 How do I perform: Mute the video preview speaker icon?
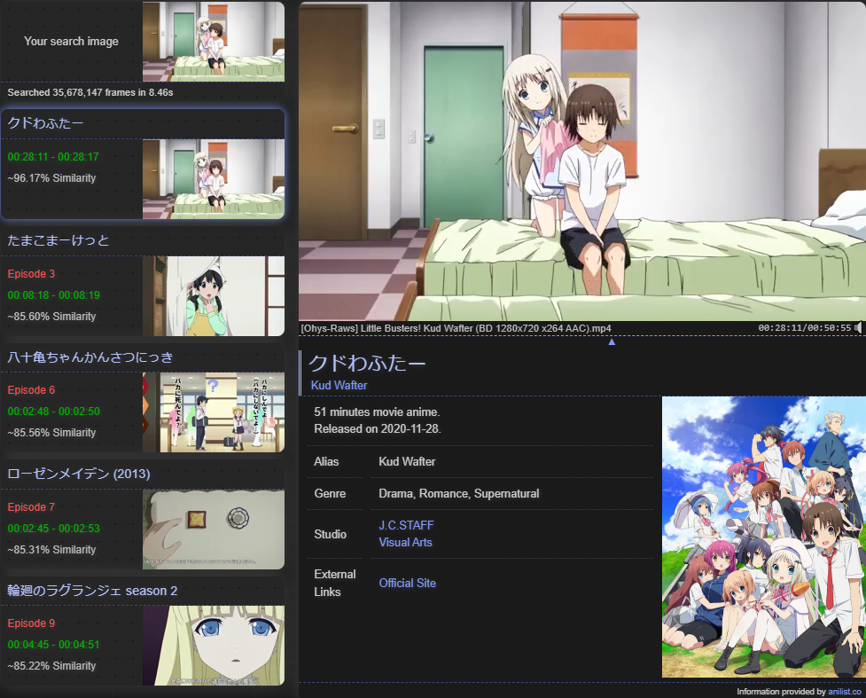pyautogui.click(x=858, y=328)
